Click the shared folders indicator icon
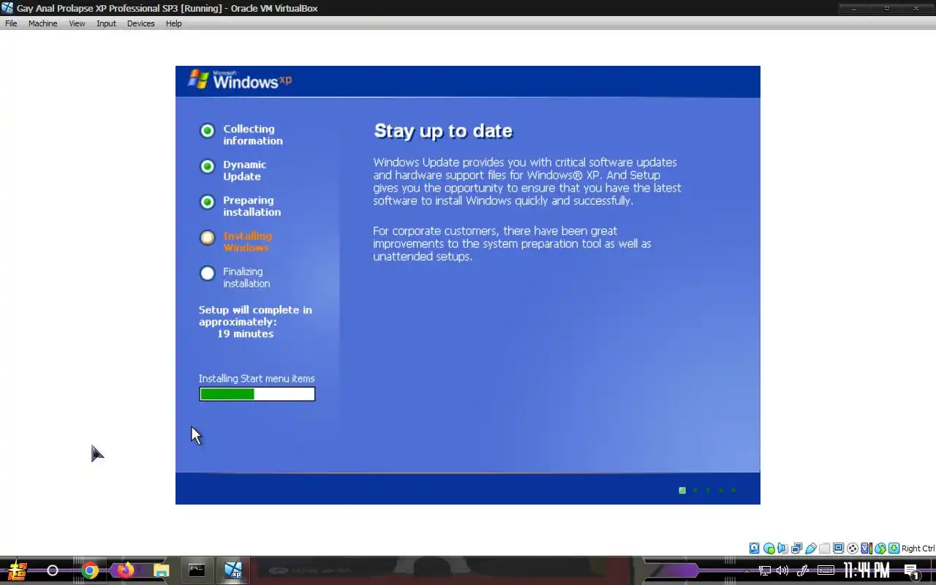This screenshot has height=585, width=936. tap(825, 548)
